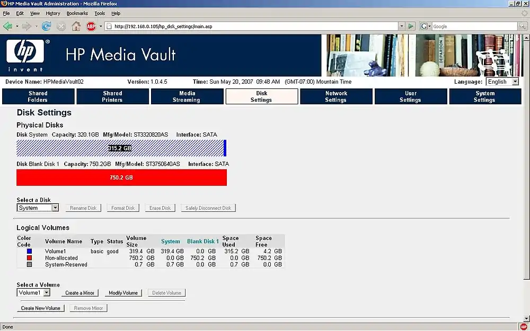The width and height of the screenshot is (530, 331).
Task: Switch to the Network Settings tab
Action: (x=336, y=96)
